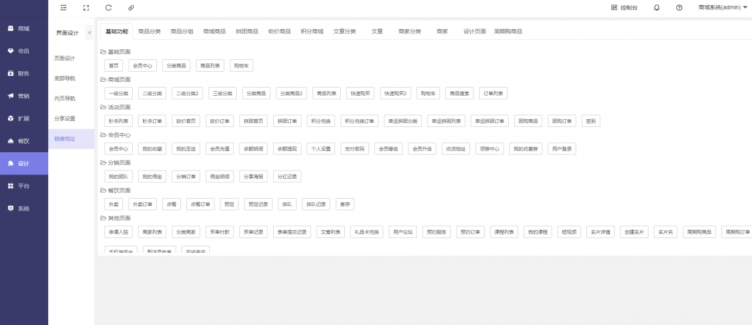Open the 餐饮 section in the left sidebar
This screenshot has width=752, height=325.
[x=24, y=141]
